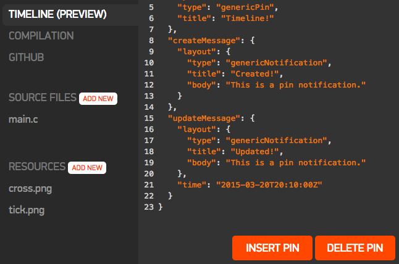Add a new source file
Screen dimensions: 399x264
tap(98, 99)
